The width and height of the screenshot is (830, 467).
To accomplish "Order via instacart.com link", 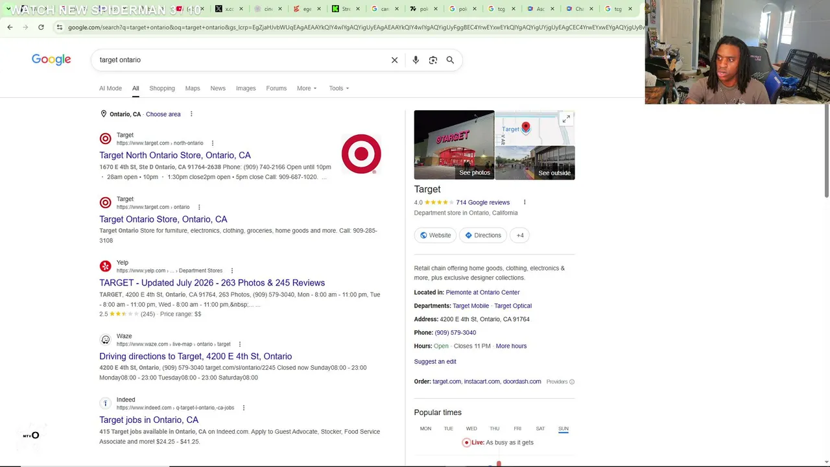I will click(482, 382).
